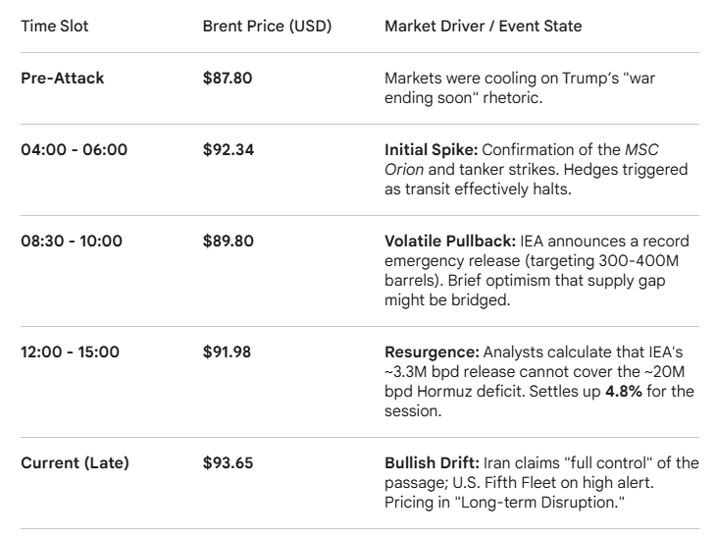Click the Brent Price (USD) column header
Image resolution: width=716 pixels, height=539 pixels.
(267, 27)
